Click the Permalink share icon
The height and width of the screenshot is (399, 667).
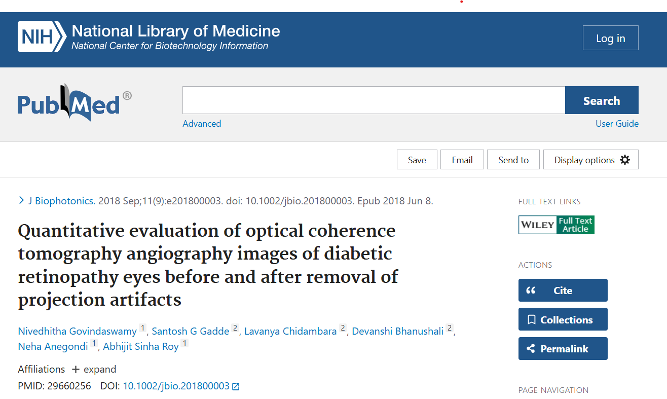pos(531,348)
